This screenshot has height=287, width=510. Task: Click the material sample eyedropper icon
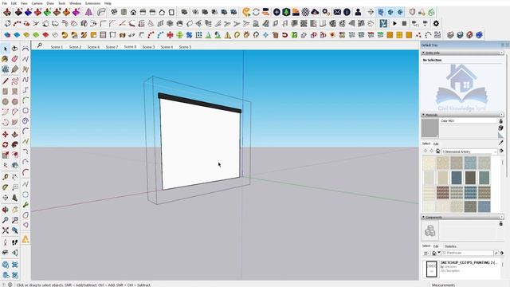[x=501, y=143]
